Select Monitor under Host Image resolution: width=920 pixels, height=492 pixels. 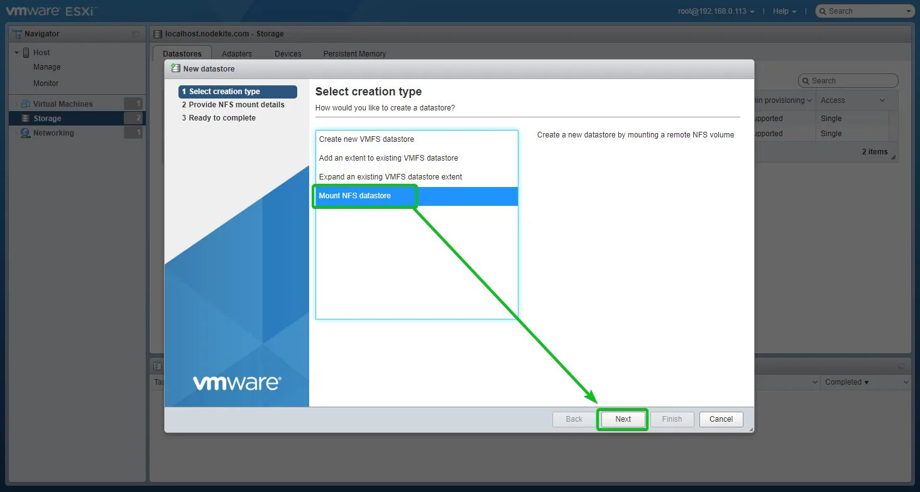[x=46, y=83]
